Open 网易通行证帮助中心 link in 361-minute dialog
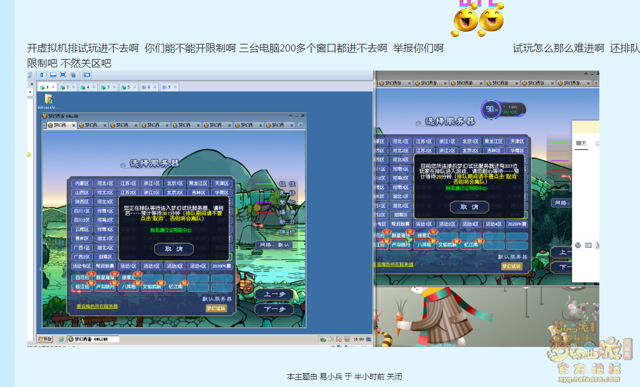The image size is (640, 387). (x=170, y=230)
